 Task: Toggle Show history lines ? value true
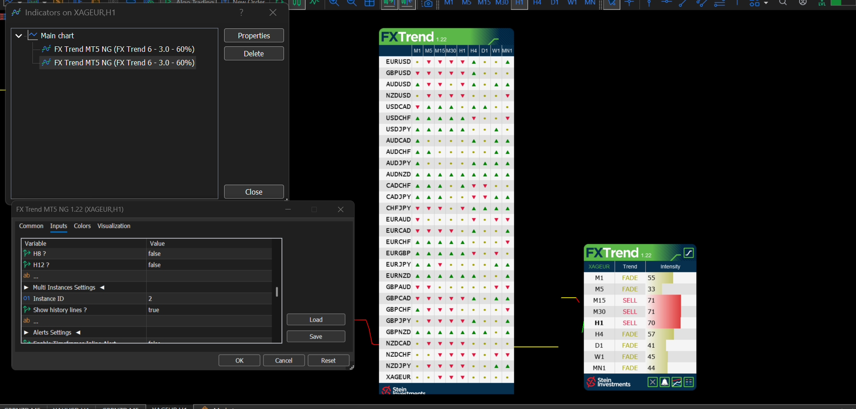coord(209,310)
